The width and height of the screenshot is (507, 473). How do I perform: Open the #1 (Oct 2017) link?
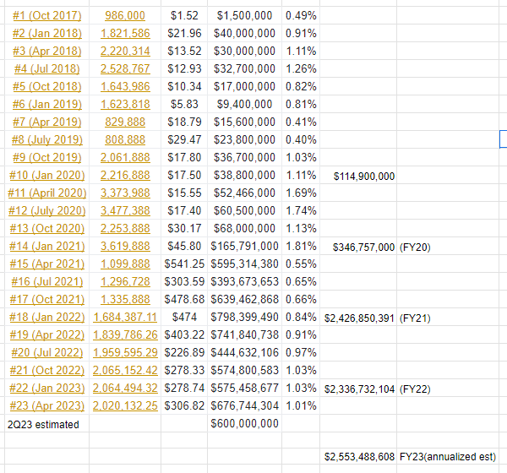pos(46,15)
